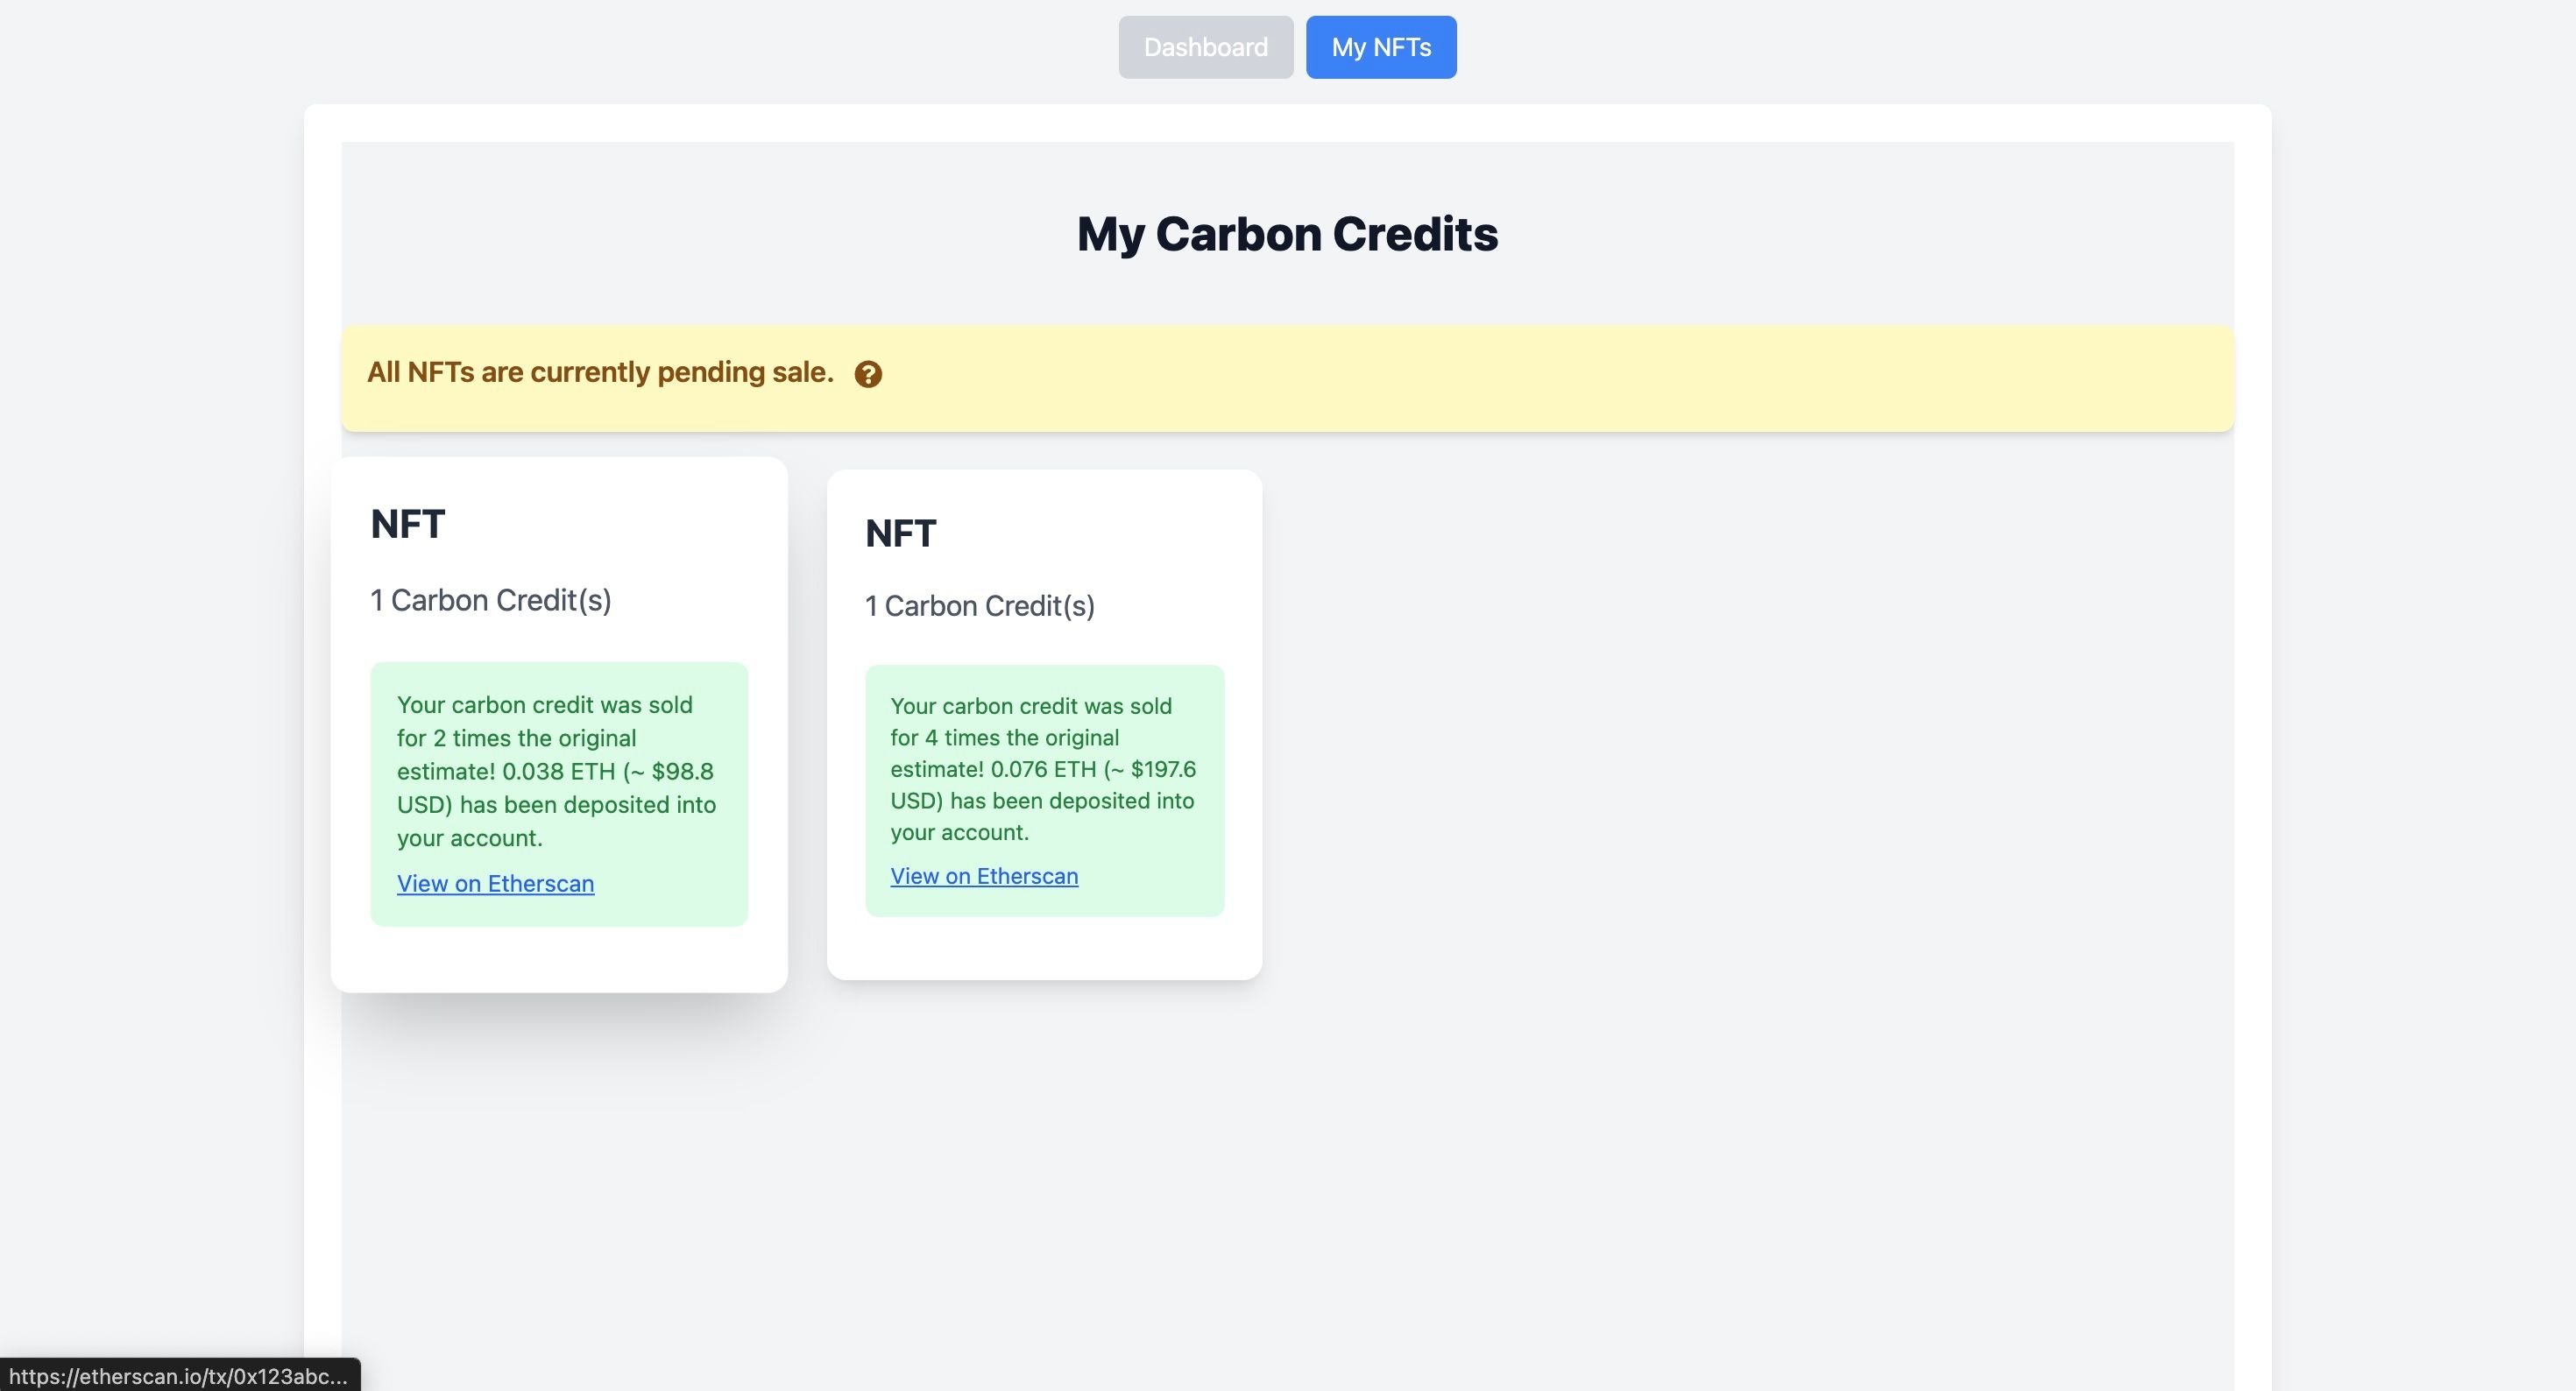
Task: Click the $98.8 USD sold message
Action: [x=557, y=771]
